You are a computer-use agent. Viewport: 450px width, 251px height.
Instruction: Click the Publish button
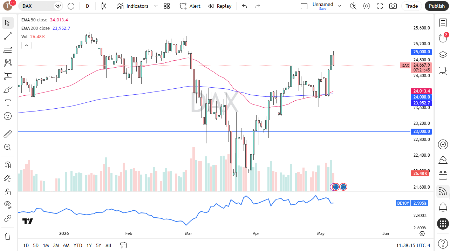coord(437,6)
